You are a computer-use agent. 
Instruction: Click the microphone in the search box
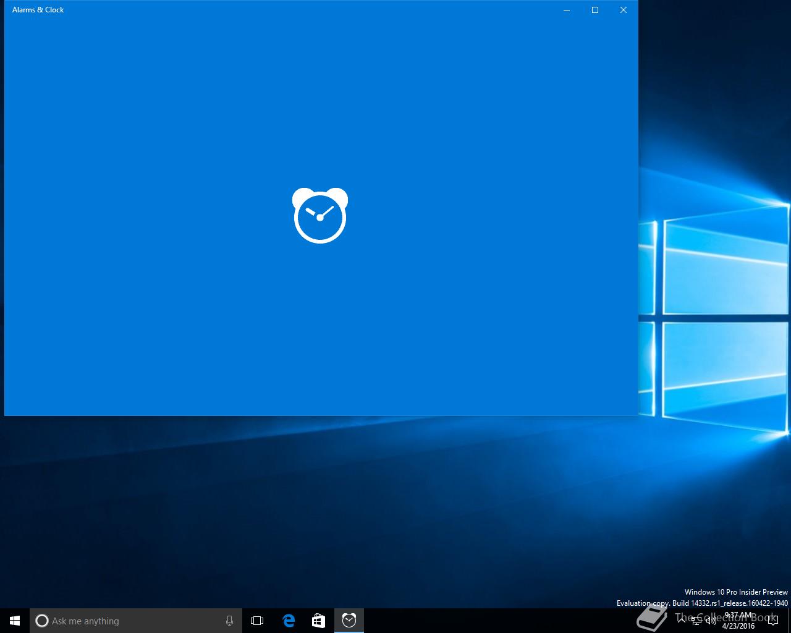[229, 621]
